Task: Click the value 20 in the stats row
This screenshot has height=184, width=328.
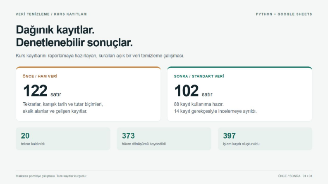Action: pyautogui.click(x=25, y=136)
